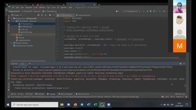Screen dimensions: 196x110
Task: Open Zoom from the taskbar
Action: coord(109,105)
